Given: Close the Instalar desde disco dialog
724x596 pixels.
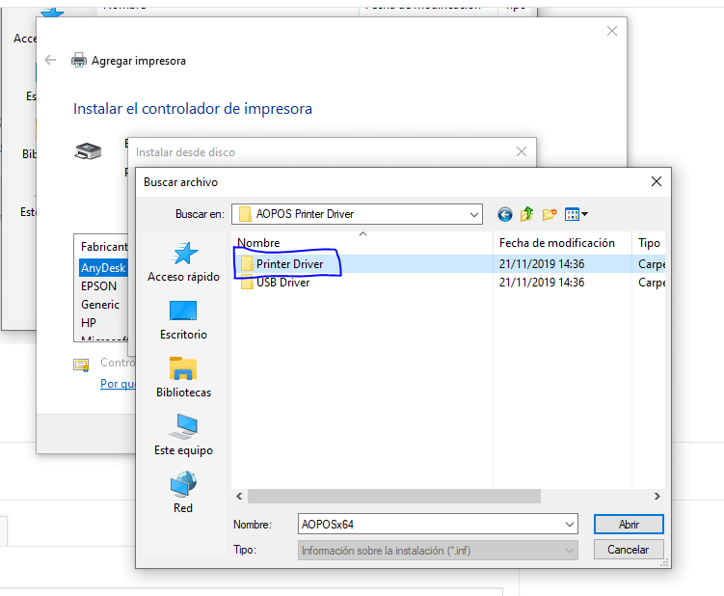Looking at the screenshot, I should tap(522, 151).
